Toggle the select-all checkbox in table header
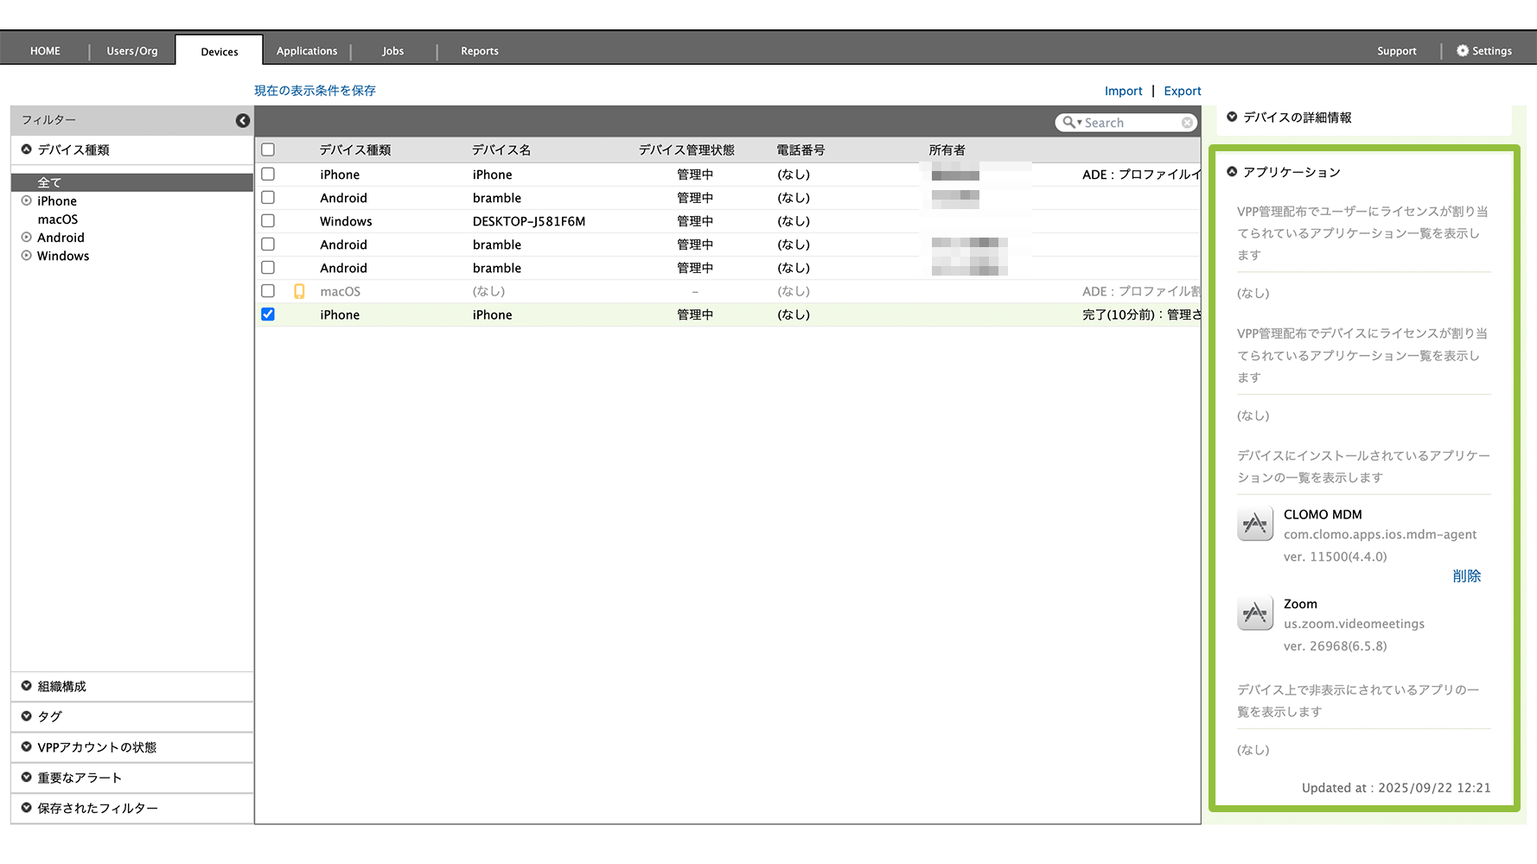 [268, 150]
